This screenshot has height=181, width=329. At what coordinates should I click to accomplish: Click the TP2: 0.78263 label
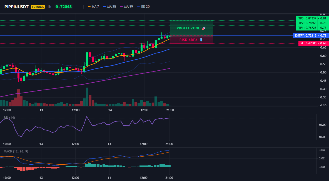pyautogui.click(x=307, y=23)
